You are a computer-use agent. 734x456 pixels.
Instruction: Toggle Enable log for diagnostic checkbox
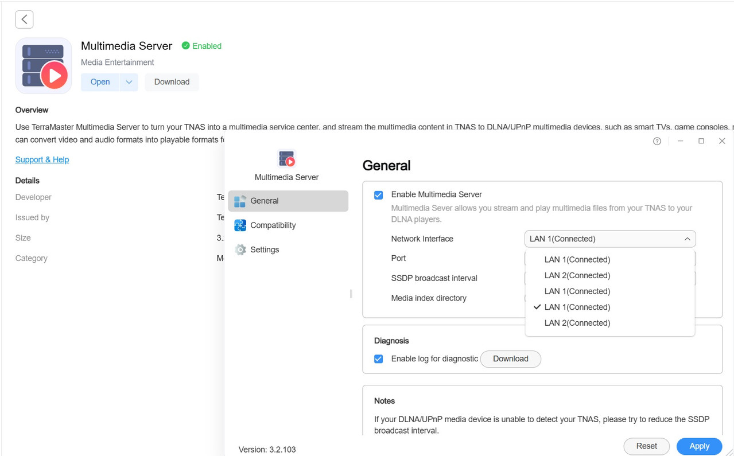point(378,359)
